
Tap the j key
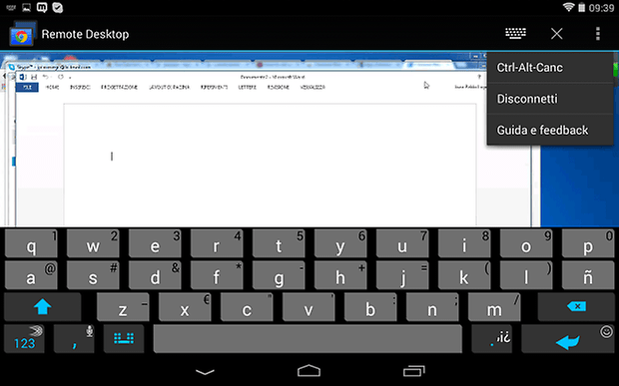pos(402,275)
